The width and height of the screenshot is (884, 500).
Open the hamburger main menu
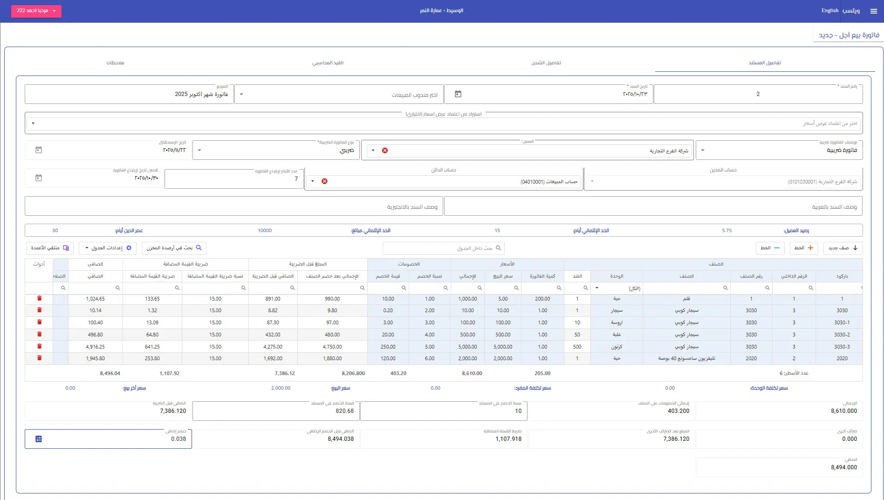[x=873, y=11]
